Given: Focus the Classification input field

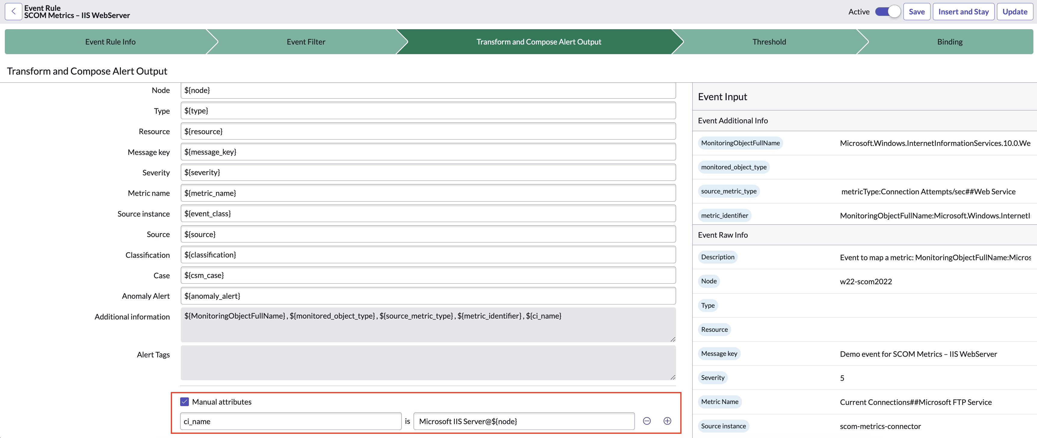Looking at the screenshot, I should click(x=428, y=255).
